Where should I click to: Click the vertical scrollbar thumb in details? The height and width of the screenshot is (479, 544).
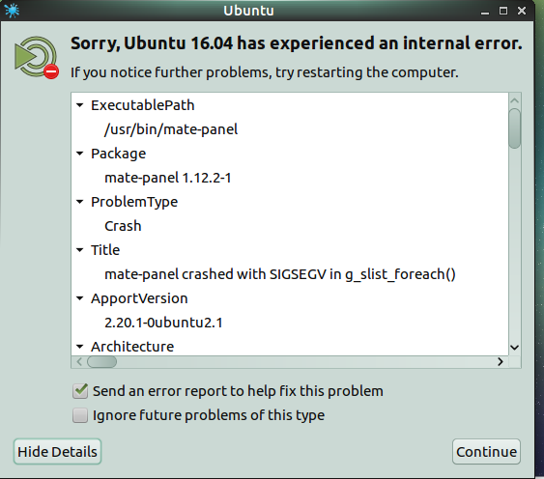click(x=514, y=128)
